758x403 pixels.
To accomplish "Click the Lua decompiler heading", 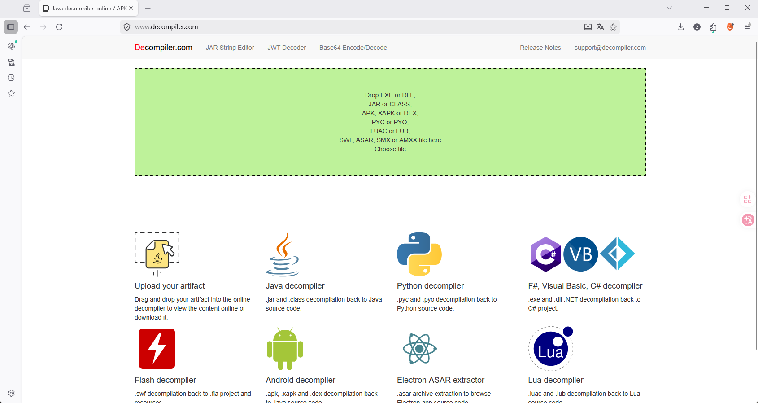I will [556, 380].
